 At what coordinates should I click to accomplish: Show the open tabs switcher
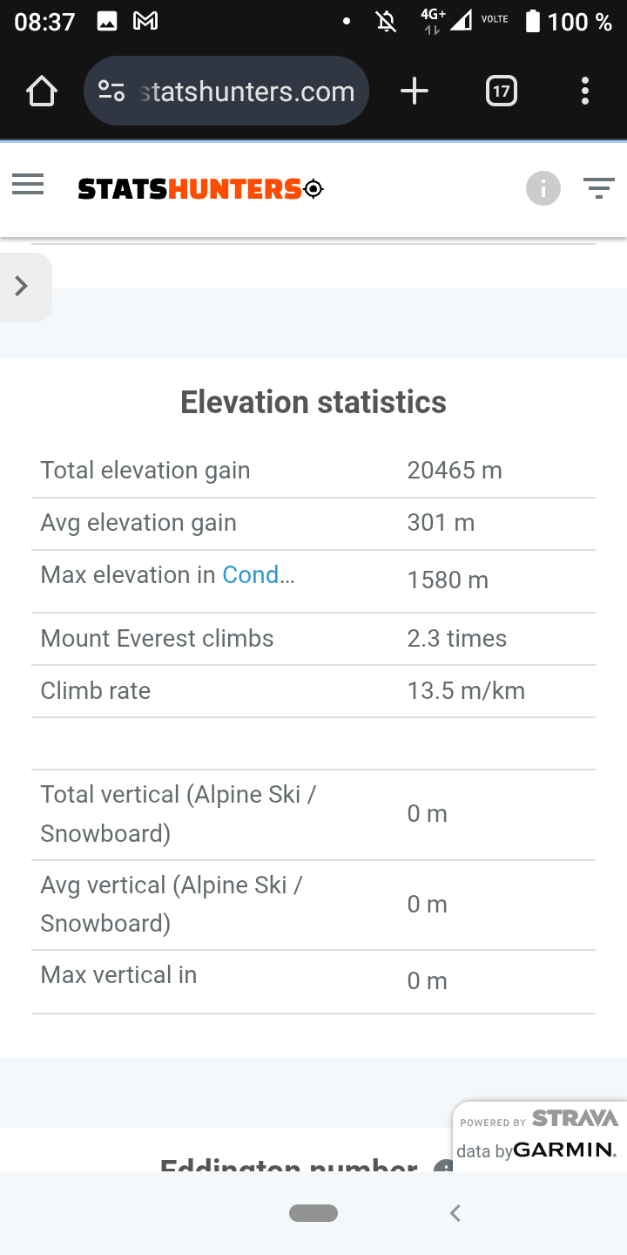coord(501,92)
